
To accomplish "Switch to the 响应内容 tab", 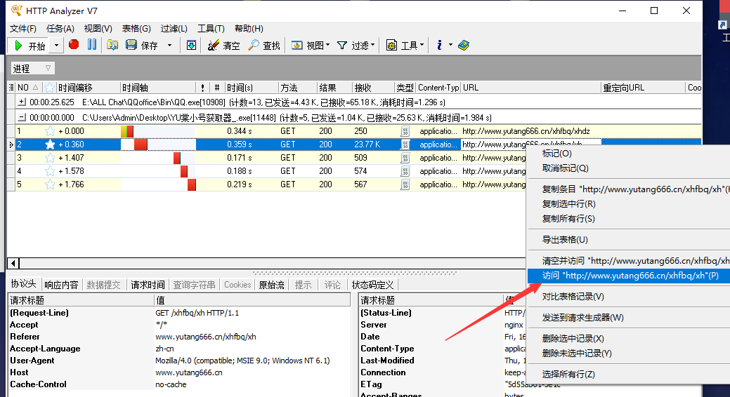I will [x=61, y=285].
